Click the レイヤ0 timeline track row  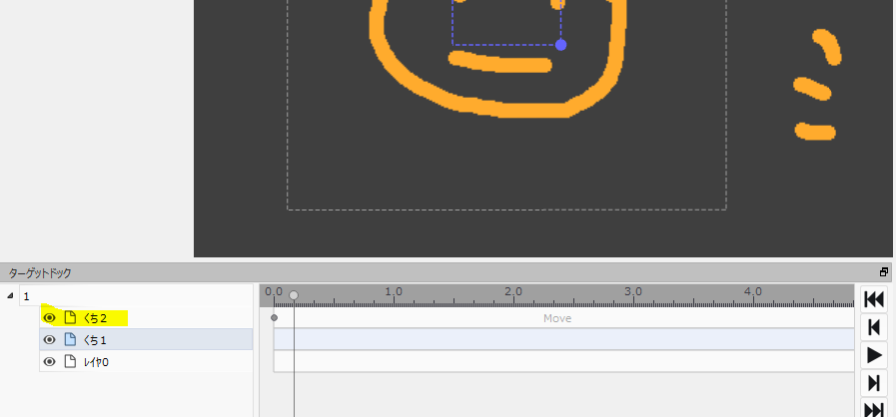(564, 361)
